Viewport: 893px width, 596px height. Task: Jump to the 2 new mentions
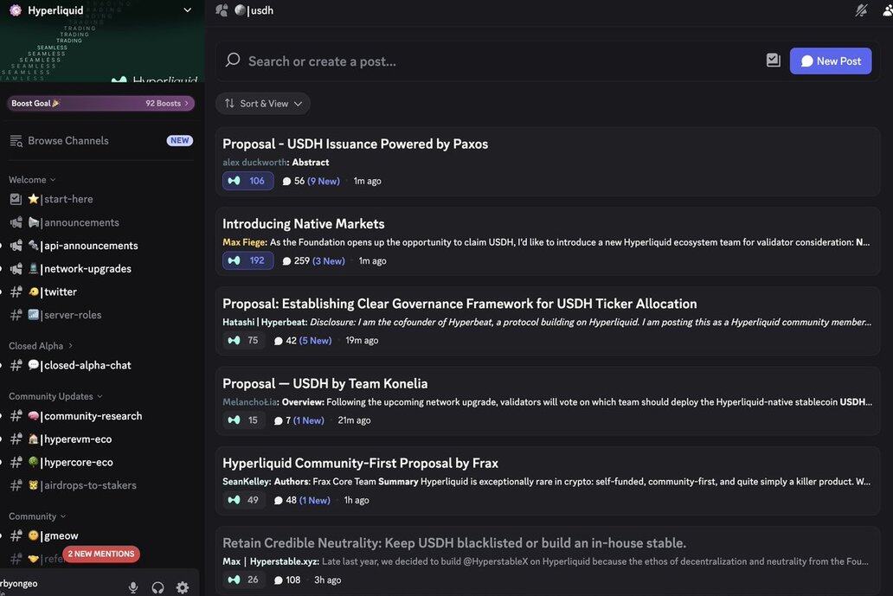pos(101,554)
